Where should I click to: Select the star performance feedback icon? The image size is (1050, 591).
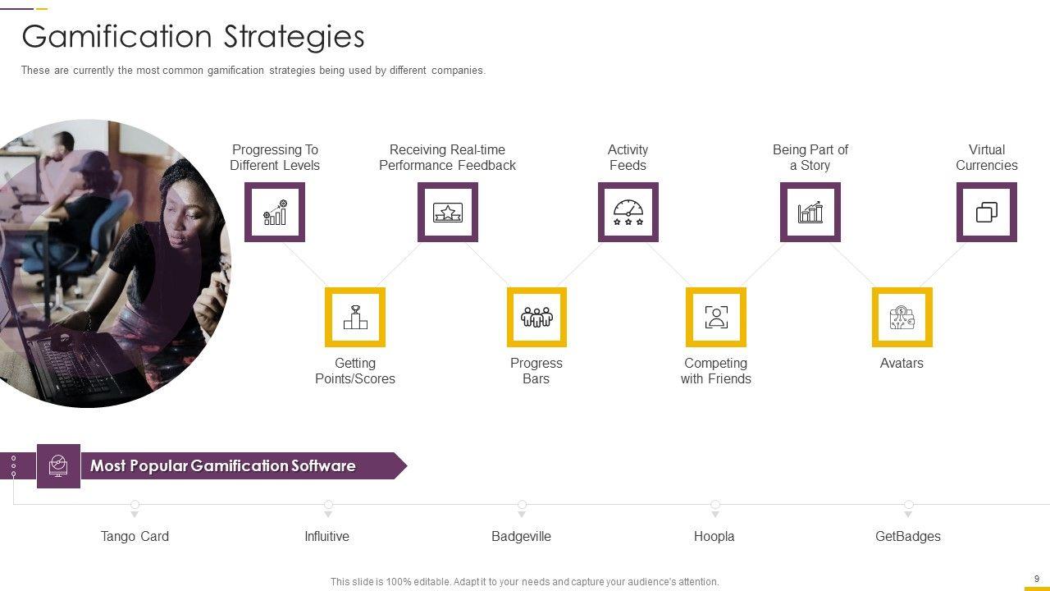tap(448, 213)
